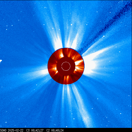This screenshot has height=132, width=132.
Task: Click the bright star near the lower-left corner
Action: (6, 122)
